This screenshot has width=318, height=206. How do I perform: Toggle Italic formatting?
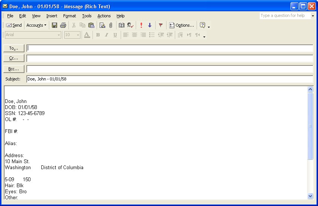tap(106, 35)
